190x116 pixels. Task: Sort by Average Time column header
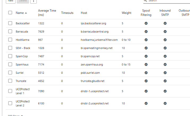47,13
